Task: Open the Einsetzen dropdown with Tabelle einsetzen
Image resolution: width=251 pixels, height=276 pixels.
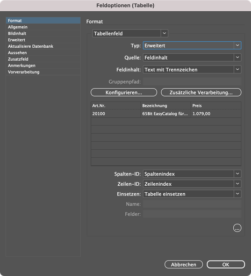Action: [192, 194]
